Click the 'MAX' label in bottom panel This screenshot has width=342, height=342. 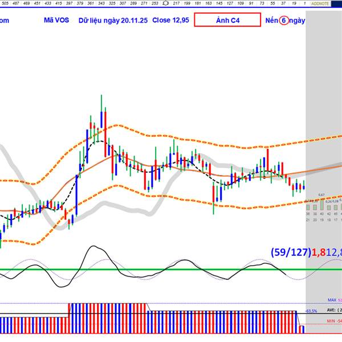(x=332, y=300)
